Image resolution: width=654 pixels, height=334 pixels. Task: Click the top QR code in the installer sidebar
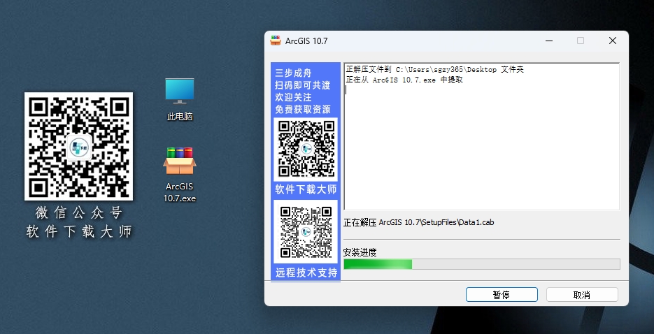(x=306, y=149)
